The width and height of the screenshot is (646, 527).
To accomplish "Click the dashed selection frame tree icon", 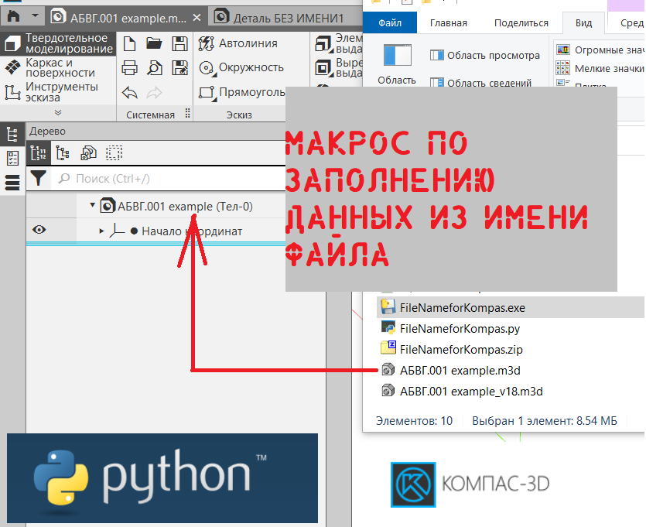I will 114,153.
